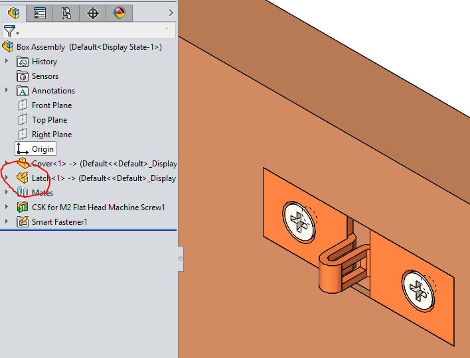Expand the Smart Fastener1 feature
Screen dimensions: 470x358
tap(7, 221)
